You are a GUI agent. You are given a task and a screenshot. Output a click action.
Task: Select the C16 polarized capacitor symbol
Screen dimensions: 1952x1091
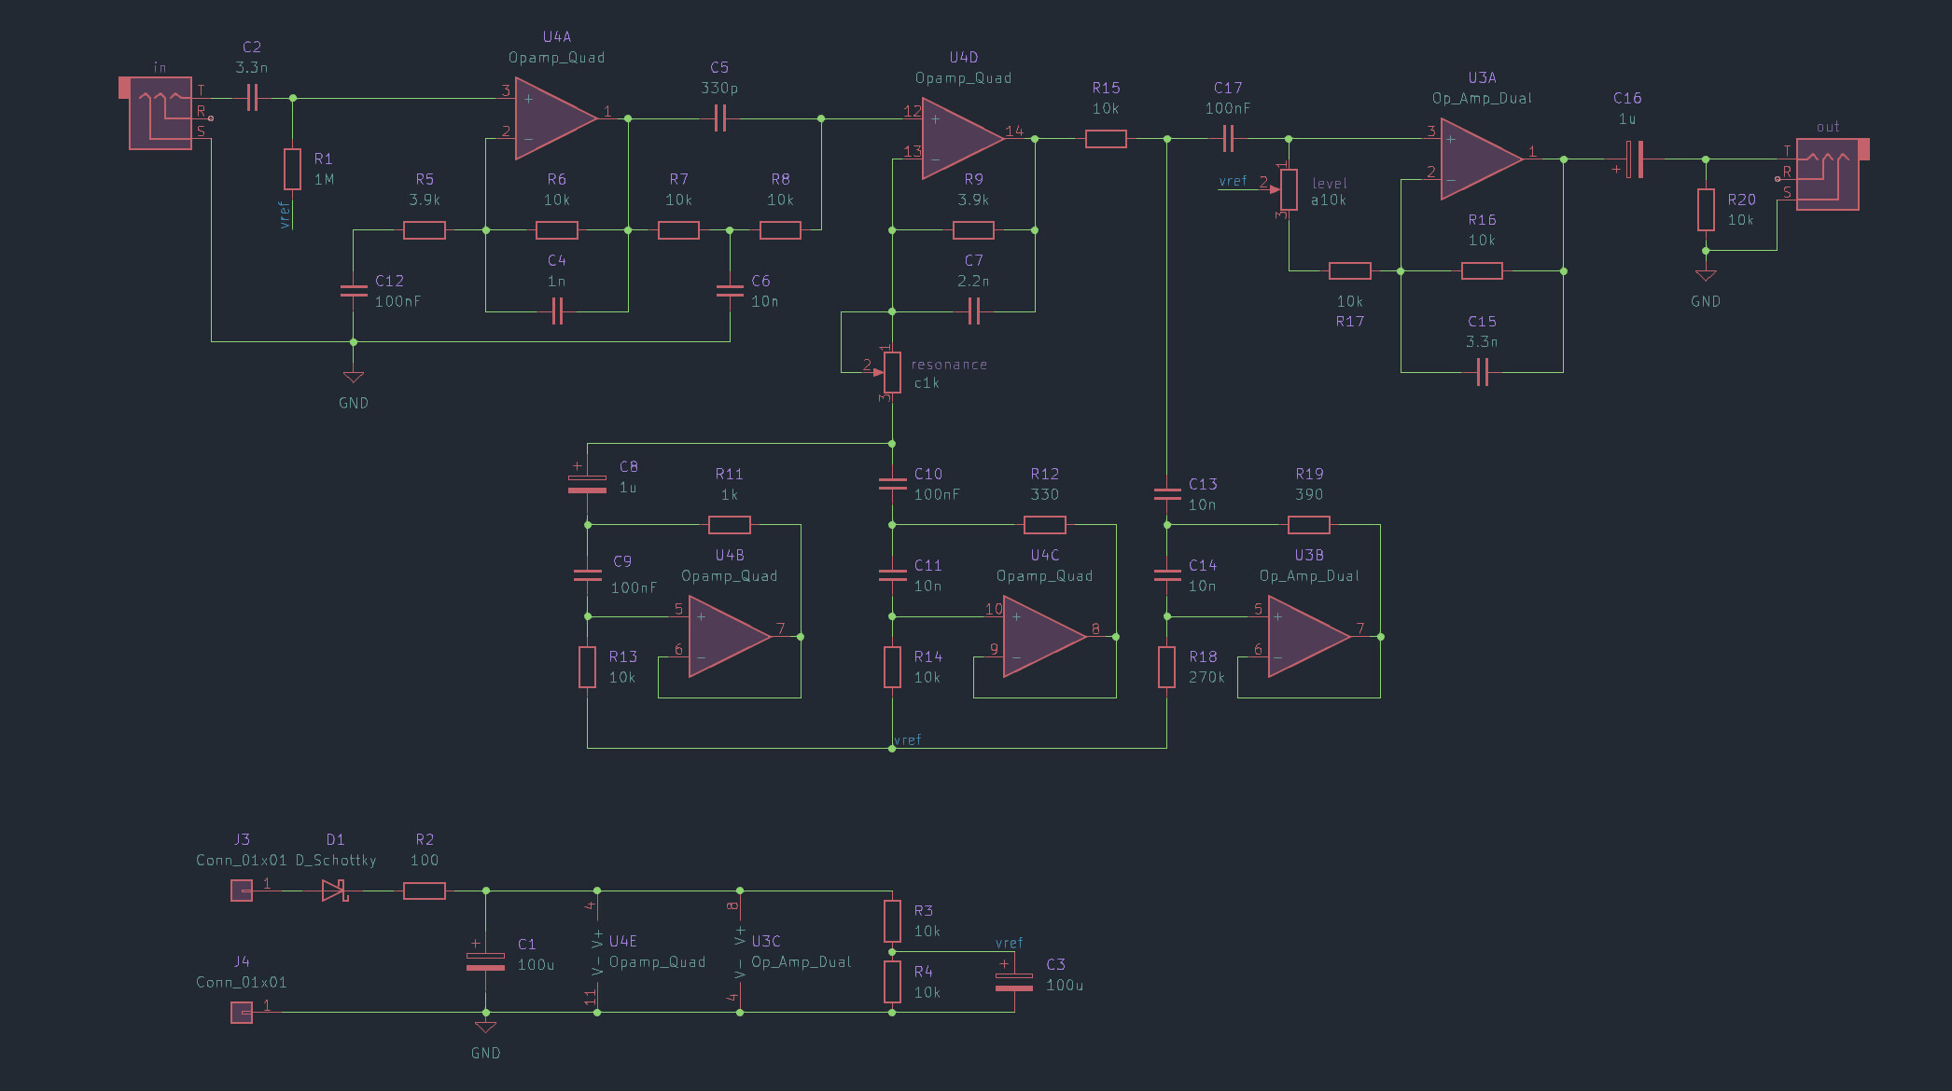tap(1633, 159)
